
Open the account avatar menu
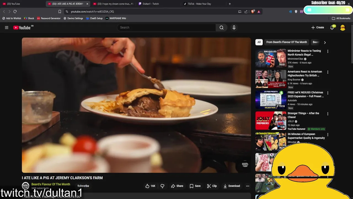(x=343, y=28)
